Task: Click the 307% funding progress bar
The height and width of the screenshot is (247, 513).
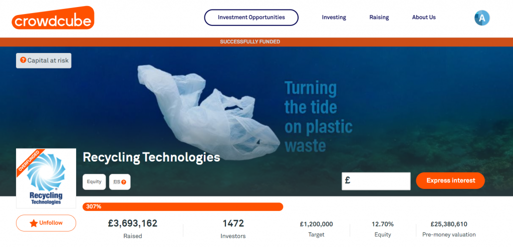Action: point(183,207)
